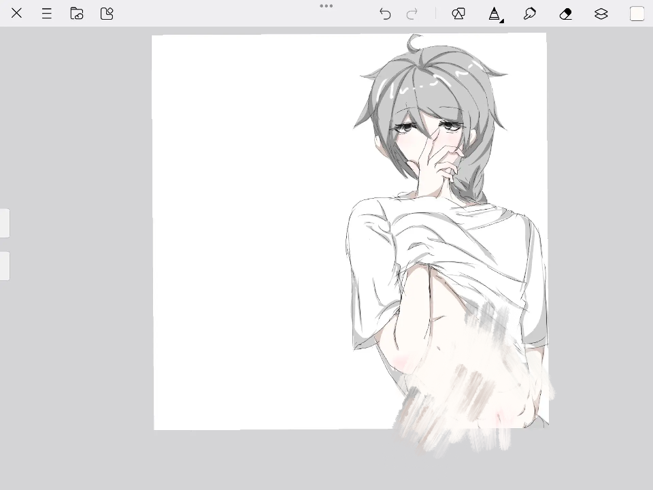
Task: Click the lower left-edge slider tab
Action: tap(5, 266)
